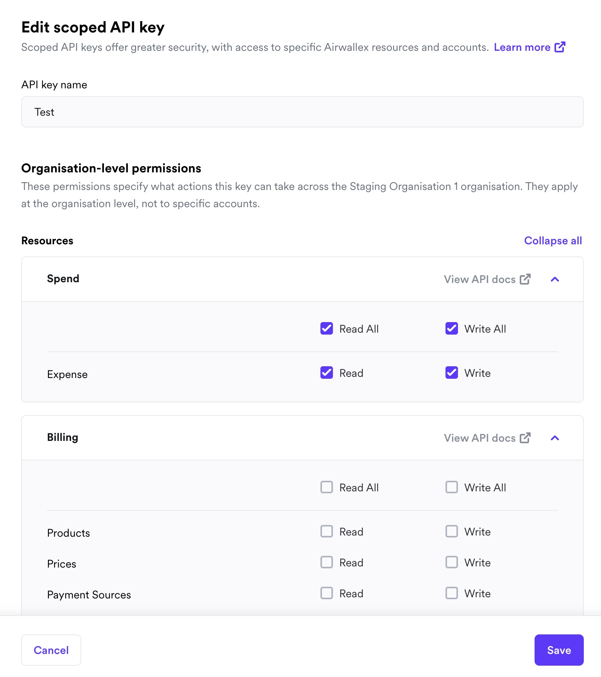This screenshot has width=601, height=677.
Task: Cancel editing the API key
Action: (51, 650)
